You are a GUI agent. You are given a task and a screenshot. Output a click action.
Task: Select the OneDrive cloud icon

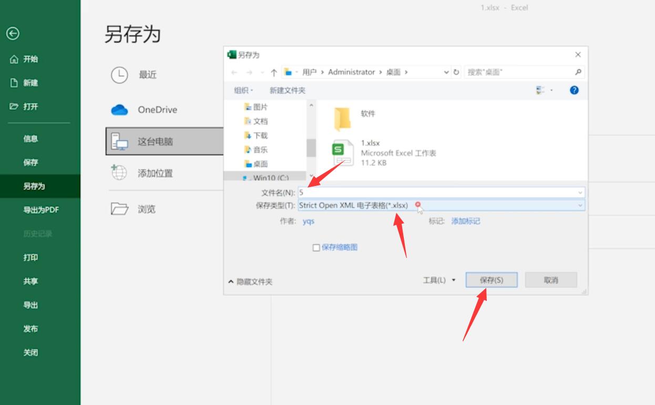[x=119, y=110]
